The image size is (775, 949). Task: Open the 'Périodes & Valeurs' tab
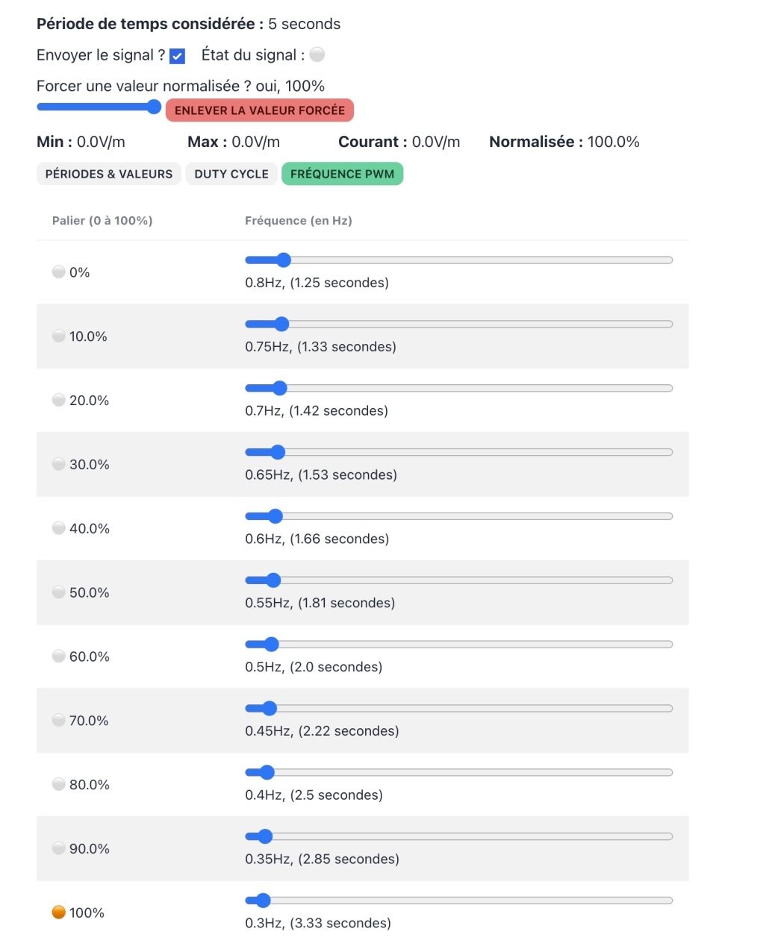[x=109, y=174]
